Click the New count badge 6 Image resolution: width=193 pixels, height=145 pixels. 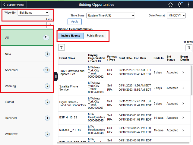[x=47, y=54]
